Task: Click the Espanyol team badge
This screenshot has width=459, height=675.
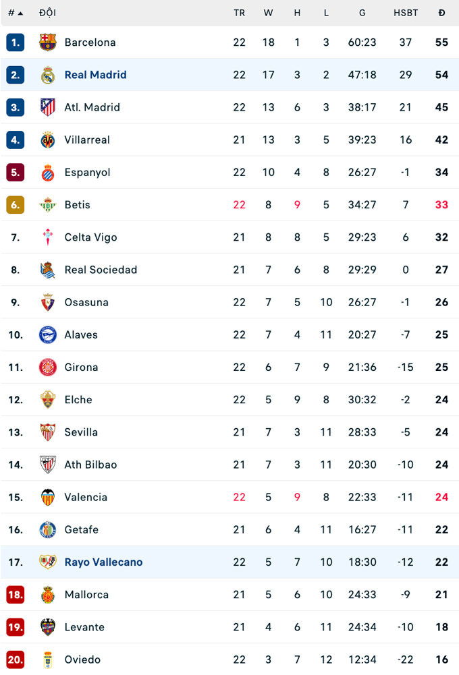Action: [x=48, y=172]
